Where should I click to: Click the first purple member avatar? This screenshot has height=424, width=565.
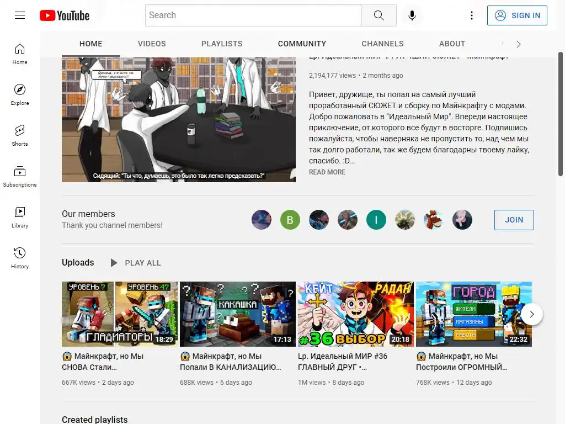point(261,220)
